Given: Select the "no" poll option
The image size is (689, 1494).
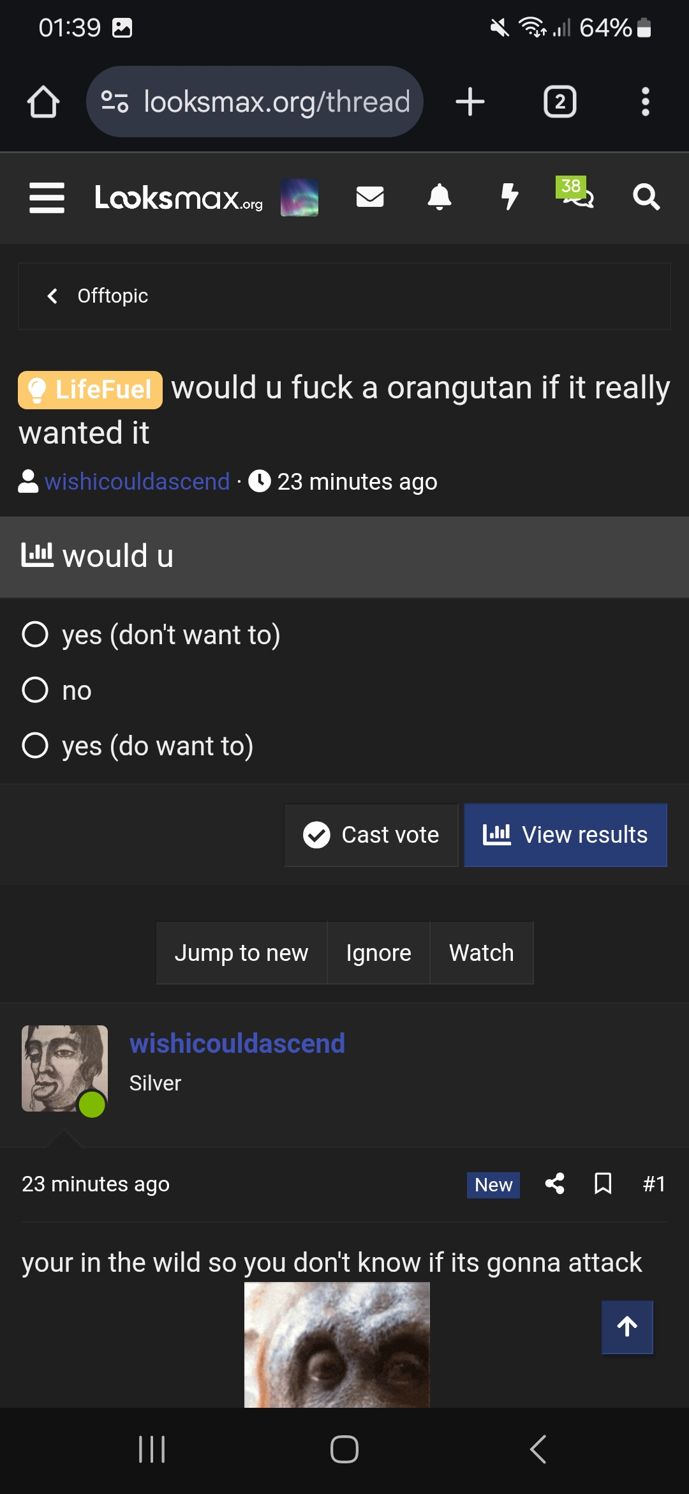Looking at the screenshot, I should (35, 690).
